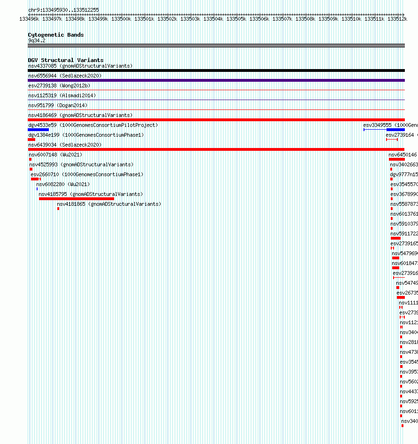This screenshot has width=418, height=444.
Task: Open the nsv4185795 (gnomADStructuralVariants) label
Action: 91,194
